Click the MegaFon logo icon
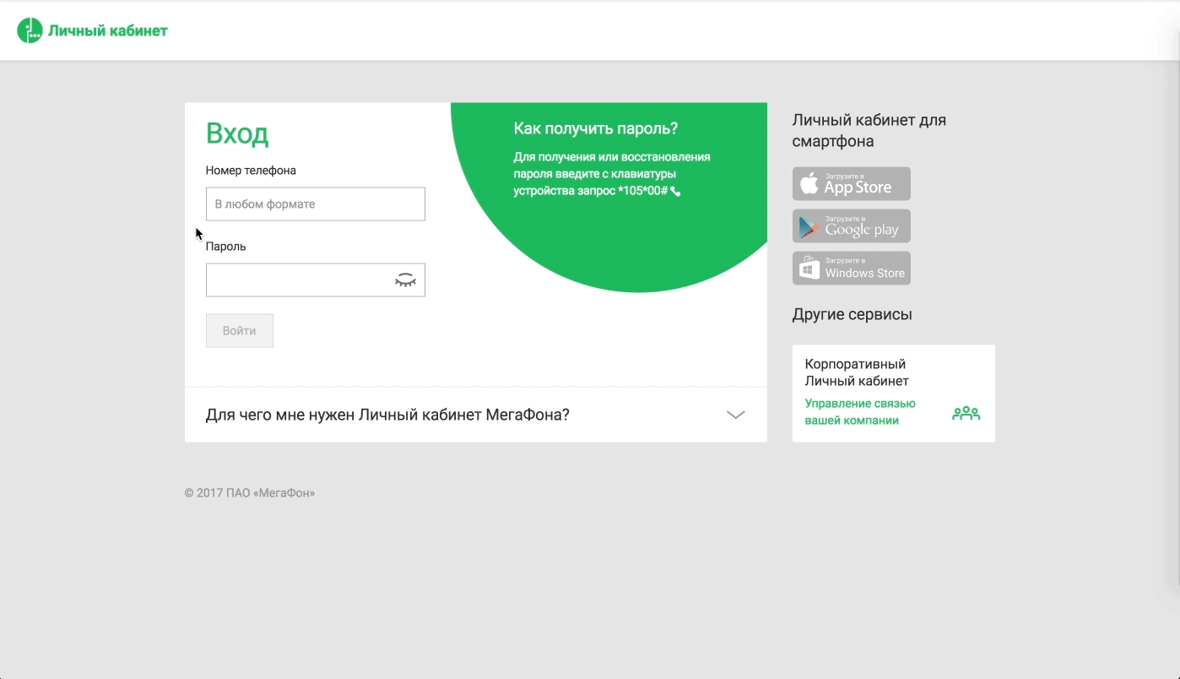 pyautogui.click(x=30, y=30)
